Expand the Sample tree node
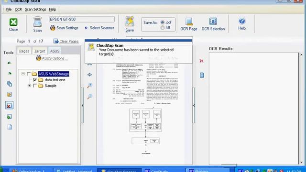Screen dimensions: 306x172 29,86
